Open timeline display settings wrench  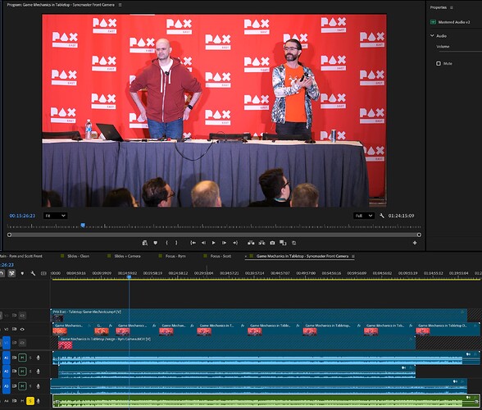[33, 273]
